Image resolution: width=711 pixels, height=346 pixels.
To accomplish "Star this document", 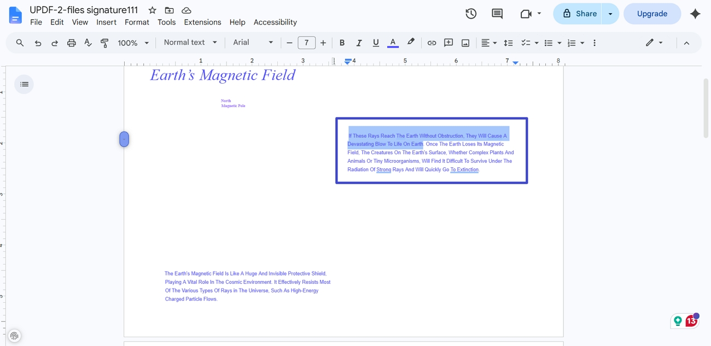I will [x=153, y=10].
